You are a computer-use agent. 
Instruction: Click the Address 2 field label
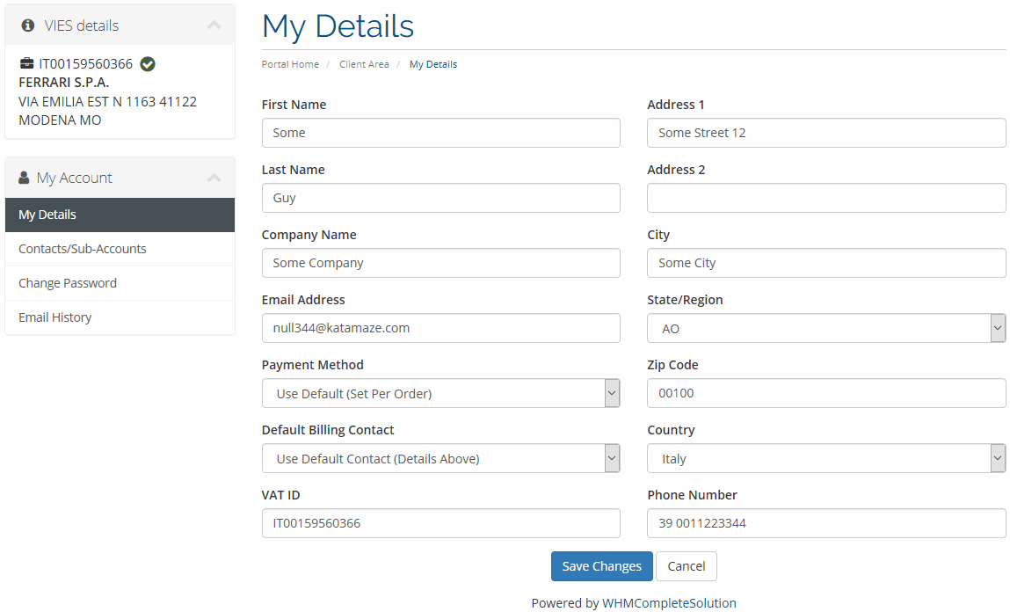point(676,170)
